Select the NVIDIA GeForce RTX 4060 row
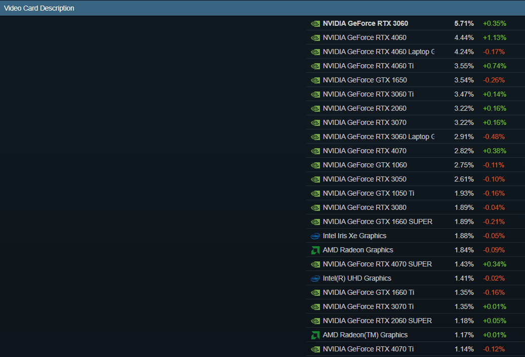 tap(364, 37)
